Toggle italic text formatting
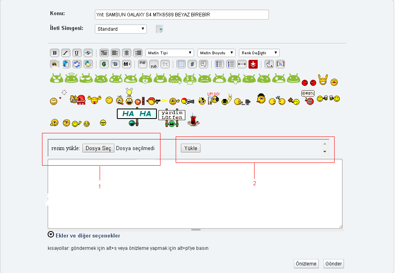The height and width of the screenshot is (273, 395). pyautogui.click(x=66, y=53)
